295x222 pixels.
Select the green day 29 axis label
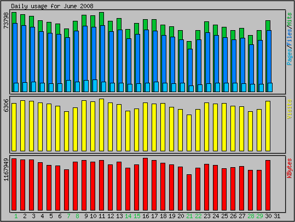[x=259, y=216]
